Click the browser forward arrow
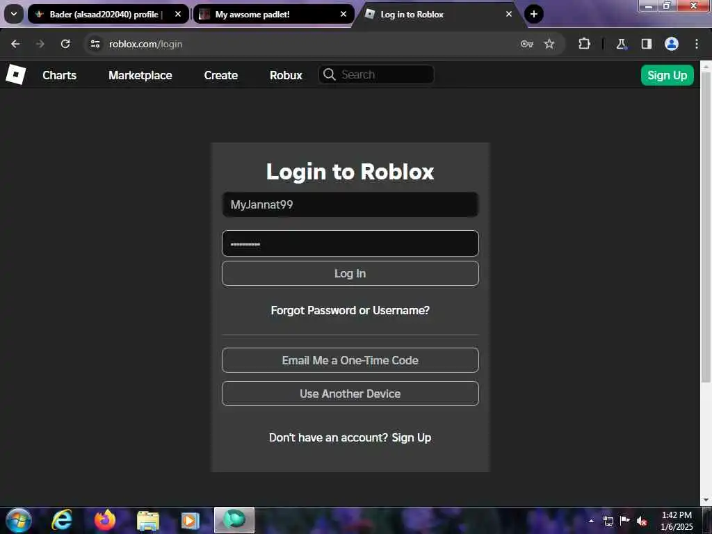Image resolution: width=712 pixels, height=534 pixels. click(40, 44)
